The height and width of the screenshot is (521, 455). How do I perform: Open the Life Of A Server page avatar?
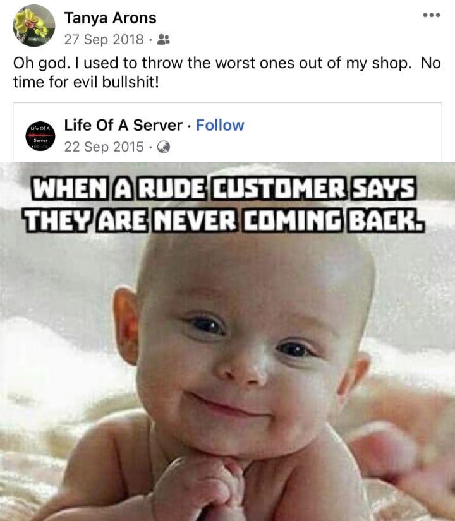pos(40,136)
